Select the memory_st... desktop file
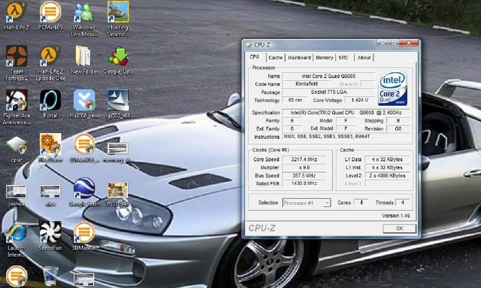 click(117, 151)
